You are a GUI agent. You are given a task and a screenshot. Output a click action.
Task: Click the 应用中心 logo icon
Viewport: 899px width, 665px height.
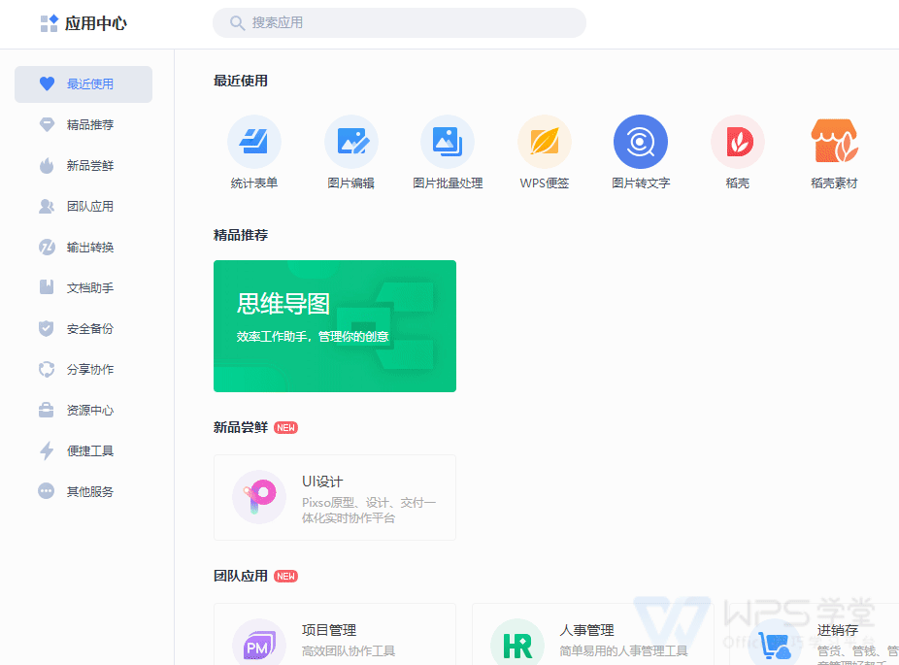[50, 23]
